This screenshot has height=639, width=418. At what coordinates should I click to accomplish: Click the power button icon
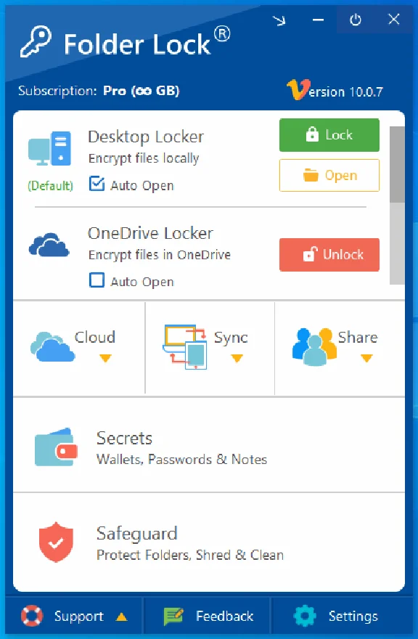pyautogui.click(x=356, y=20)
